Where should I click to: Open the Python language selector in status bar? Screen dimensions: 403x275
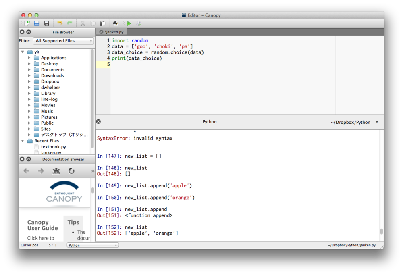pos(93,245)
